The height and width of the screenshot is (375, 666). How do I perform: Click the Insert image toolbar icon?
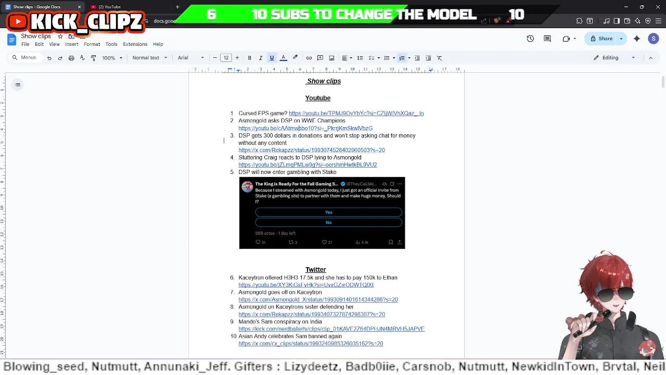[x=331, y=58]
